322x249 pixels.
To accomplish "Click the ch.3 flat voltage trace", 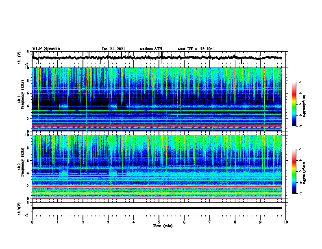I will point(157,208).
